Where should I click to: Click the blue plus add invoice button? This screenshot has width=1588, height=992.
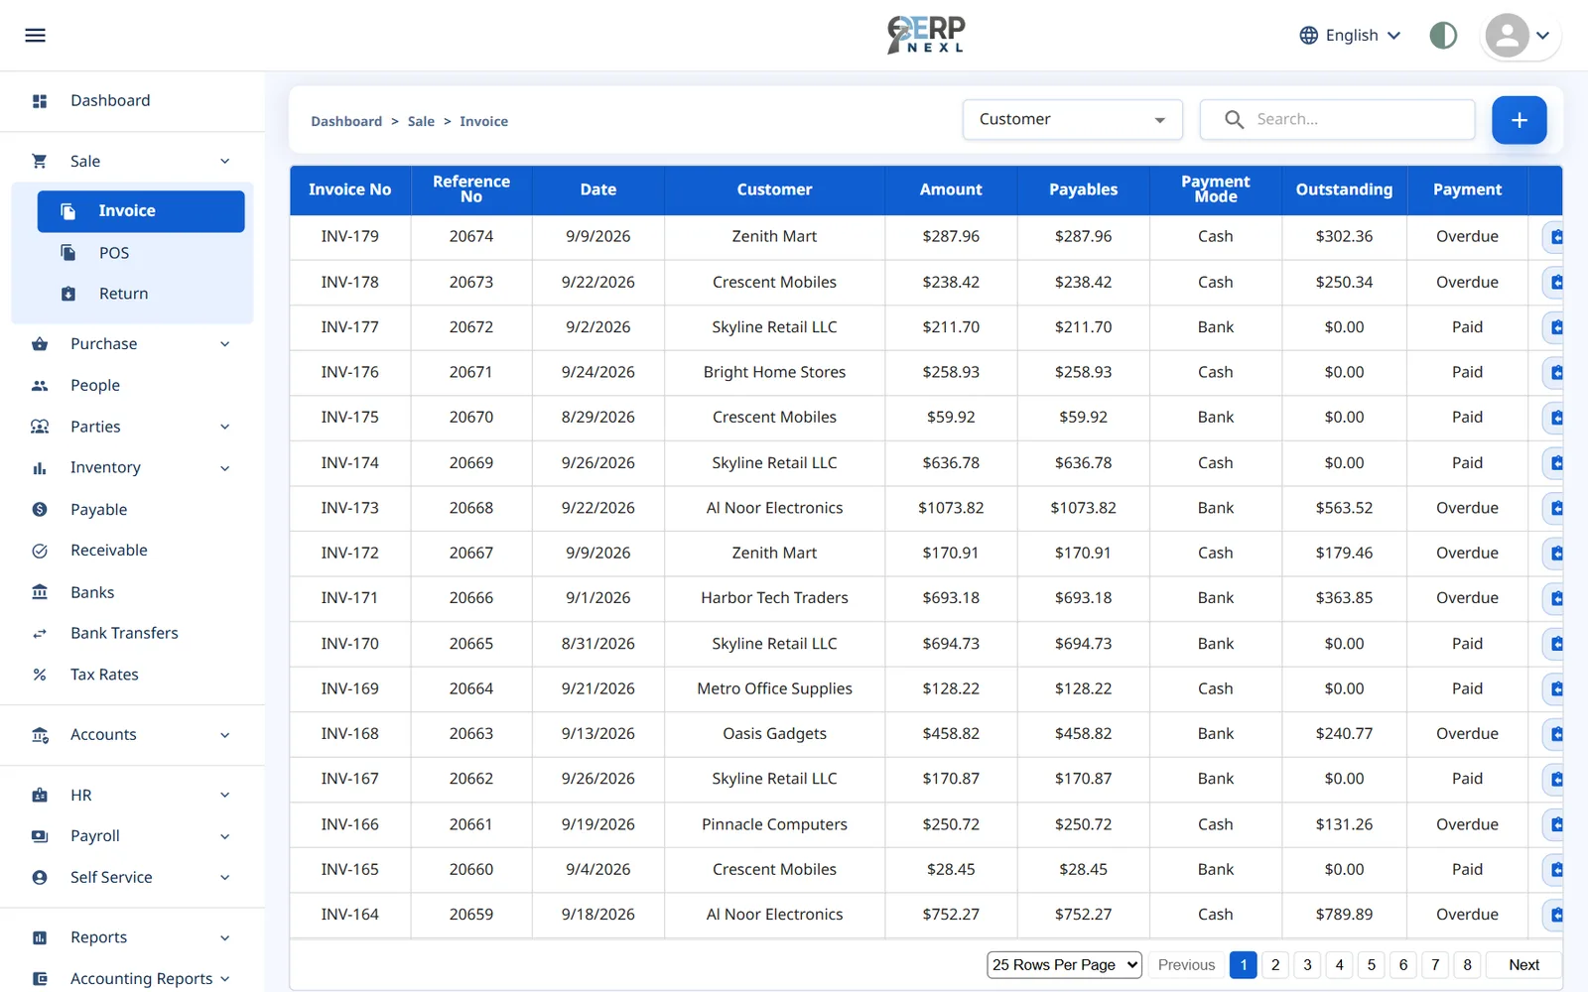[x=1519, y=120]
